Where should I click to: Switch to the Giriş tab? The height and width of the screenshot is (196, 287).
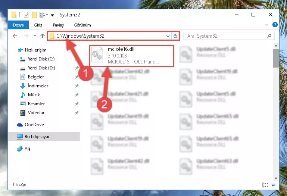tap(38, 25)
